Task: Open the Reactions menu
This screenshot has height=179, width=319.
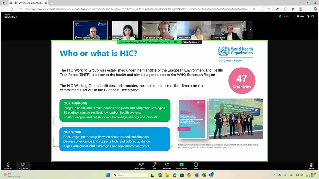Action: point(167,165)
